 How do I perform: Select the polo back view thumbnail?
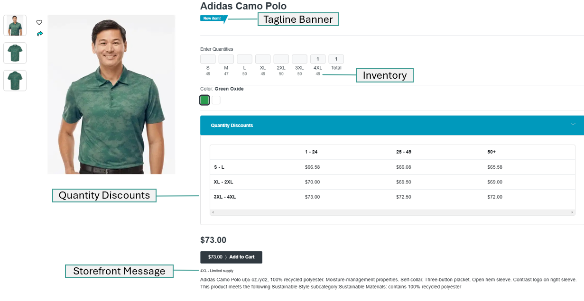(15, 81)
